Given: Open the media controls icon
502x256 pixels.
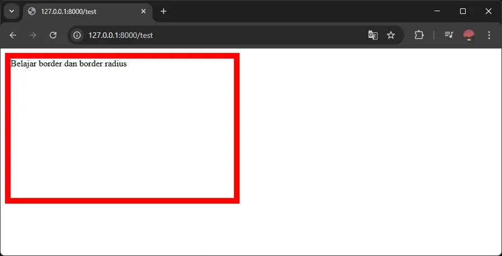Looking at the screenshot, I should tap(449, 35).
